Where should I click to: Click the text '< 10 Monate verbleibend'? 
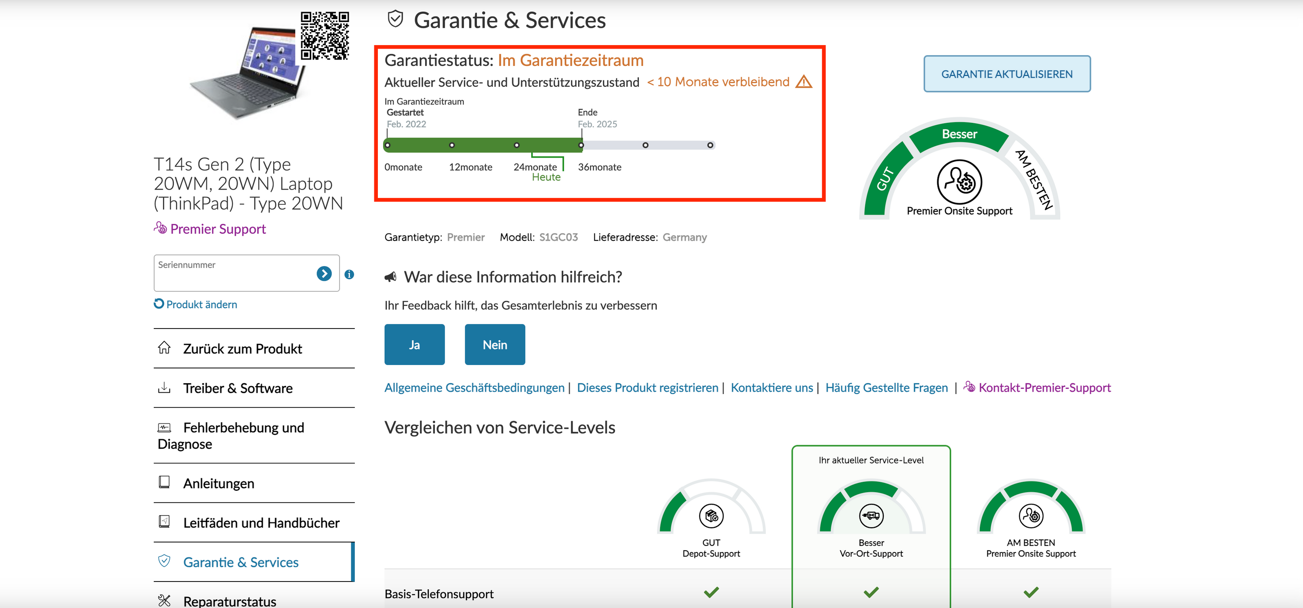tap(718, 82)
